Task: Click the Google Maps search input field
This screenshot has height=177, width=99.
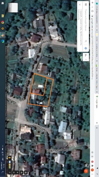Action: pos(86,22)
